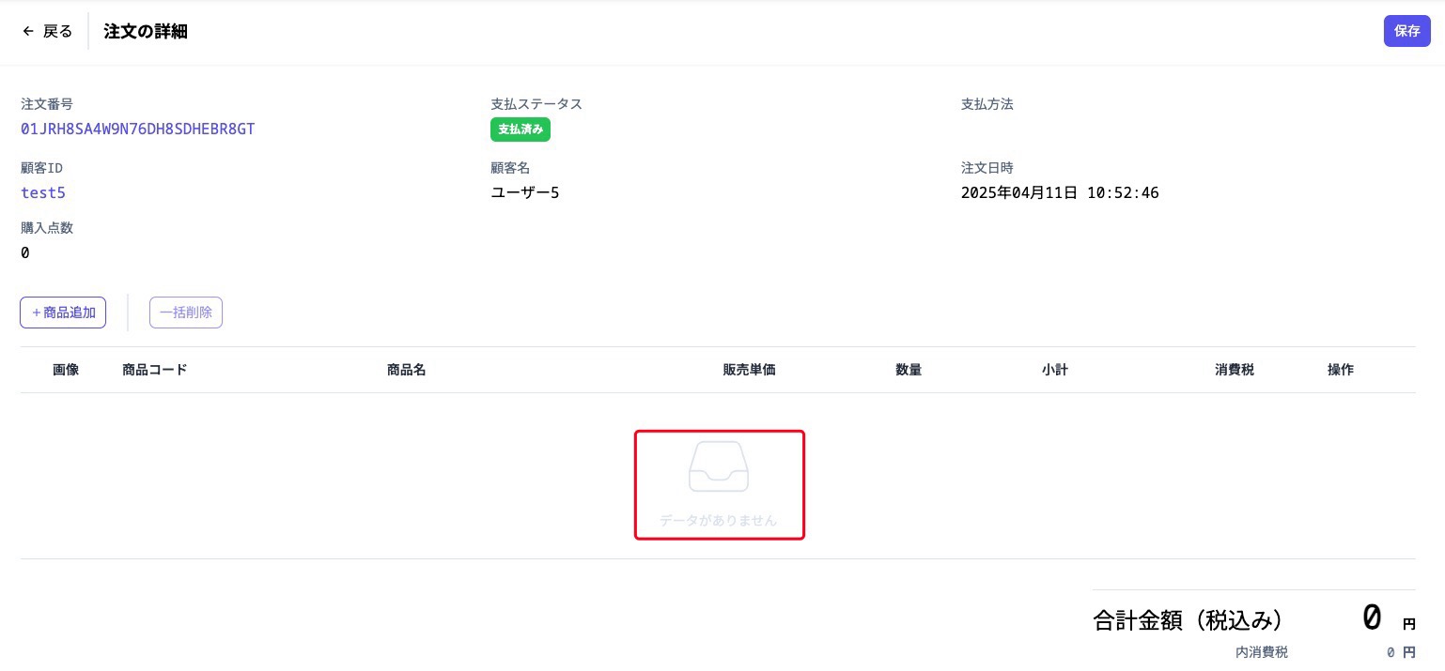Click the 消費税 column header
This screenshot has width=1445, height=671.
(1235, 370)
